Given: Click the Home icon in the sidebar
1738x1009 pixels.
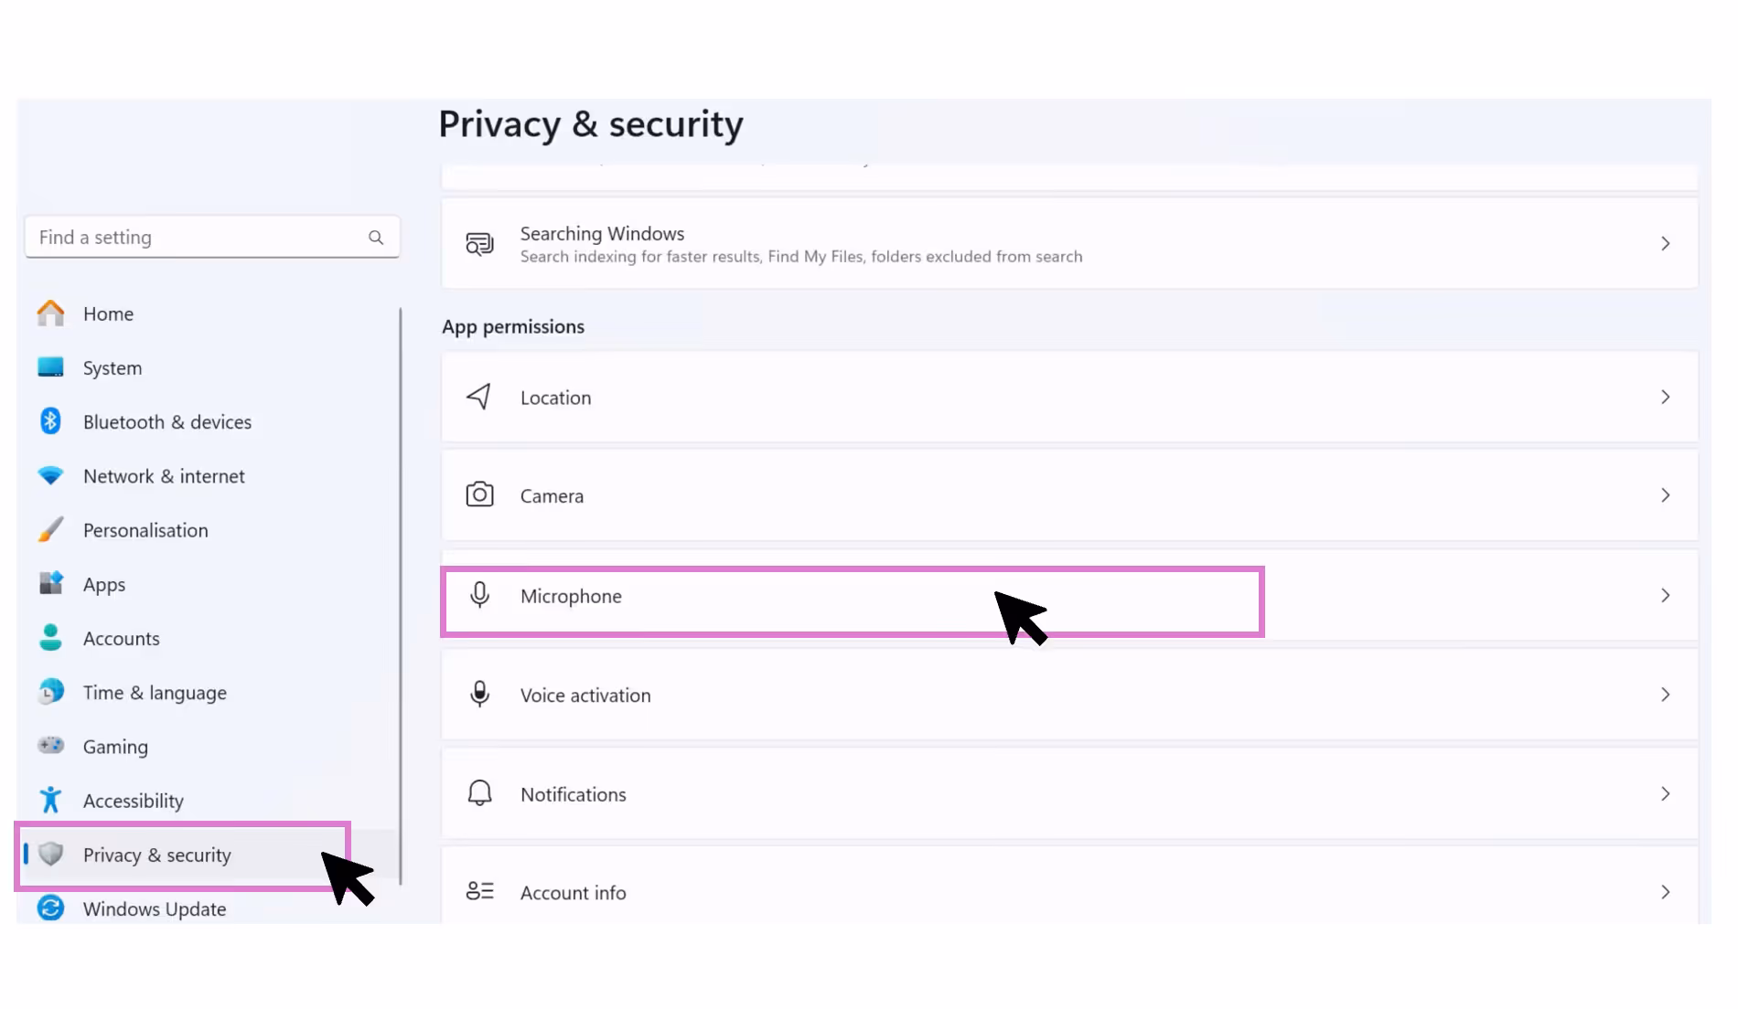Looking at the screenshot, I should (x=50, y=313).
